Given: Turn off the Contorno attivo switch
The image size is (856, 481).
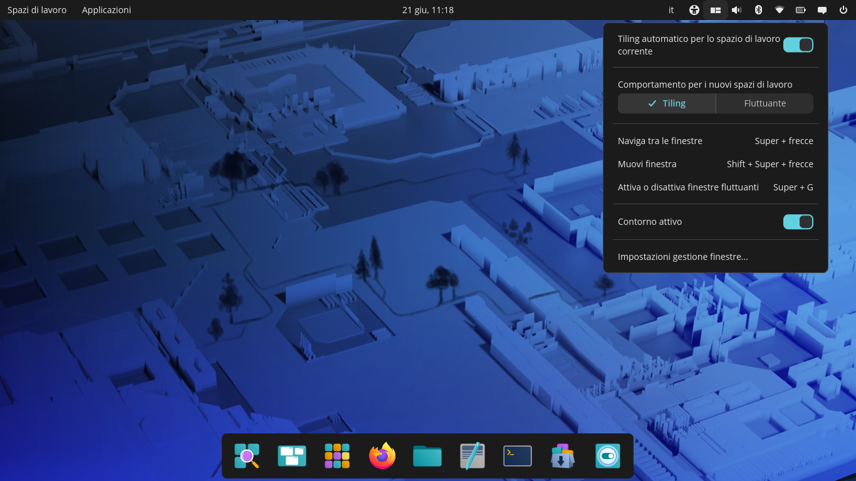Looking at the screenshot, I should [x=798, y=222].
